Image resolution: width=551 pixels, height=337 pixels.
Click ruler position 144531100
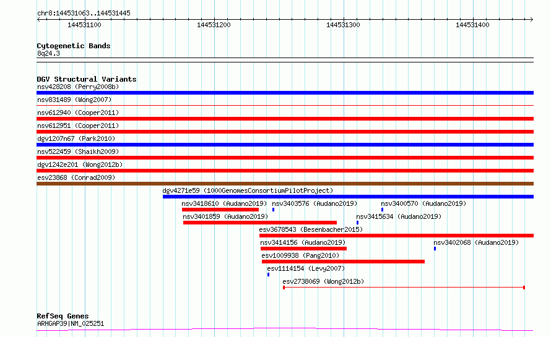pos(84,25)
